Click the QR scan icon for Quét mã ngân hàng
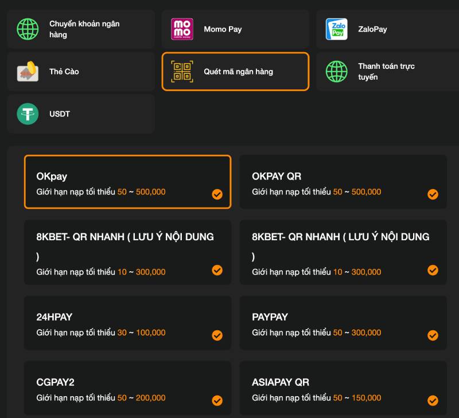The height and width of the screenshot is (418, 459). click(182, 72)
